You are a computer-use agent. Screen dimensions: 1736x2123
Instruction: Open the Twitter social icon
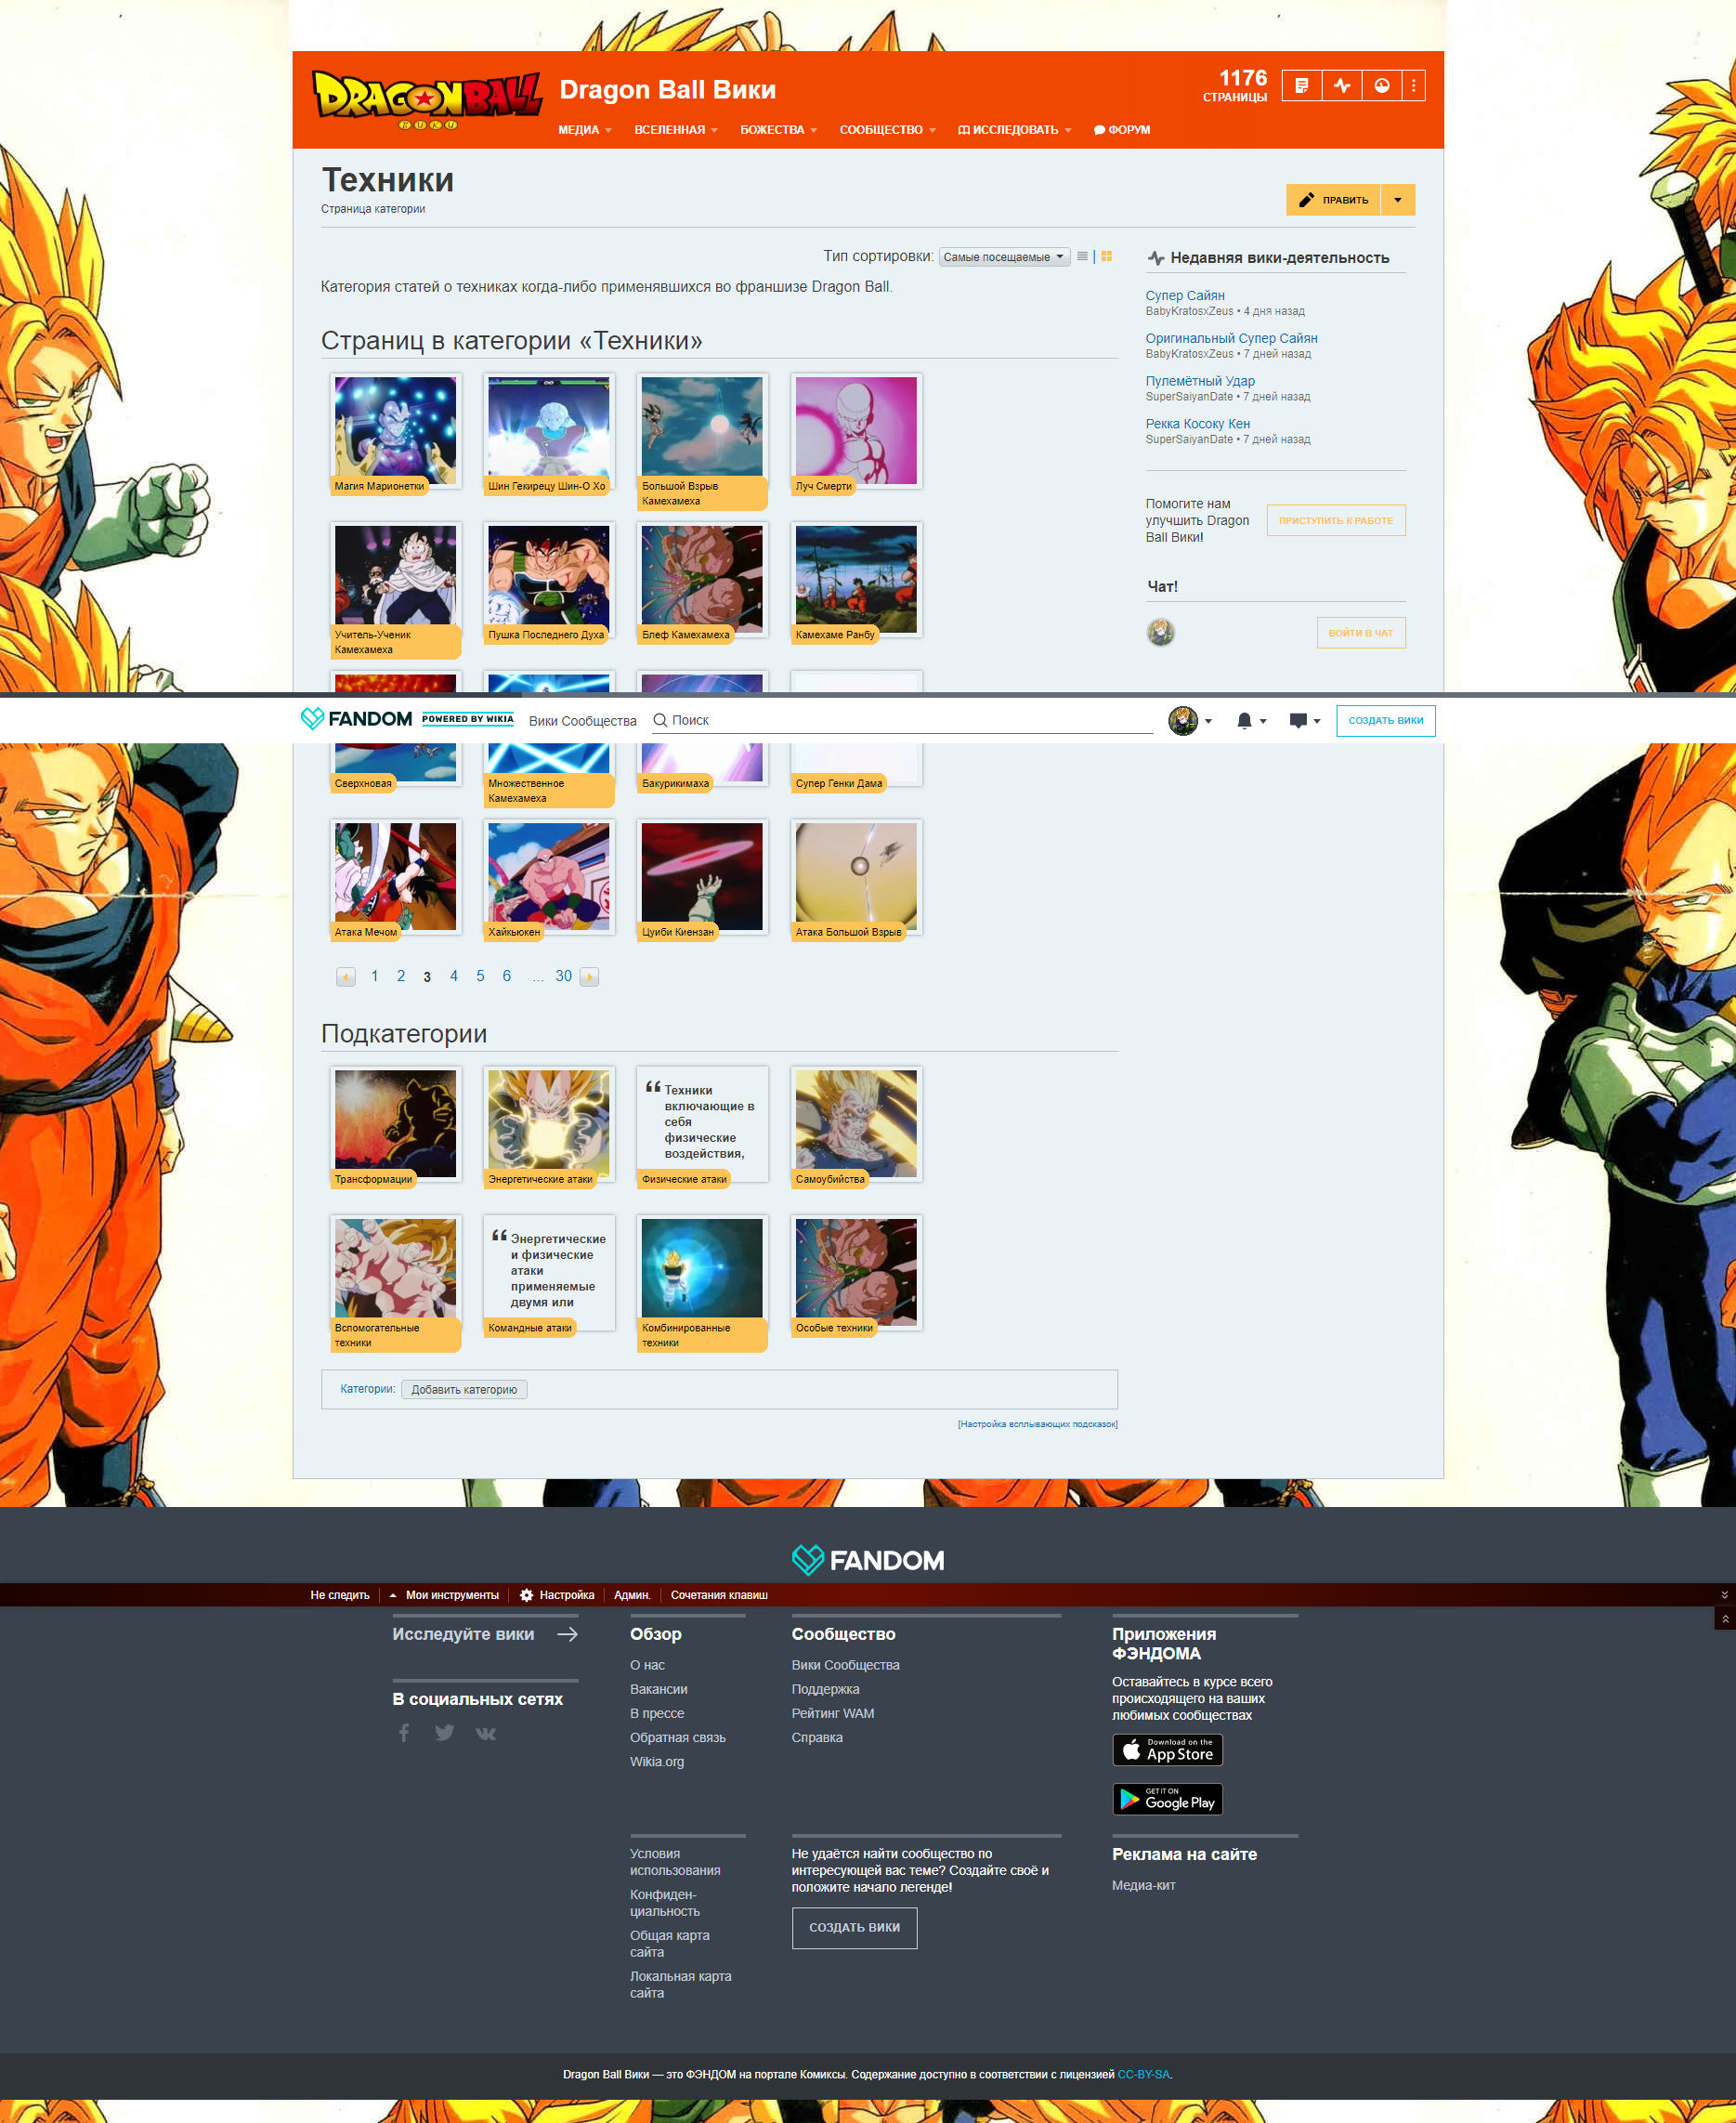tap(445, 1733)
